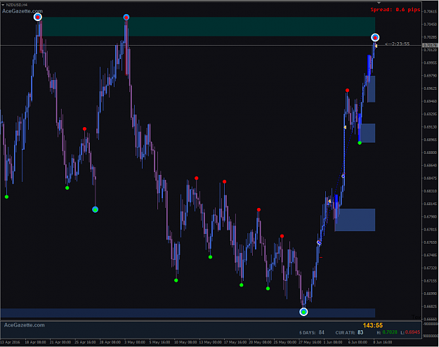Click the yellow arrow near 1 Jun candles

click(x=329, y=201)
